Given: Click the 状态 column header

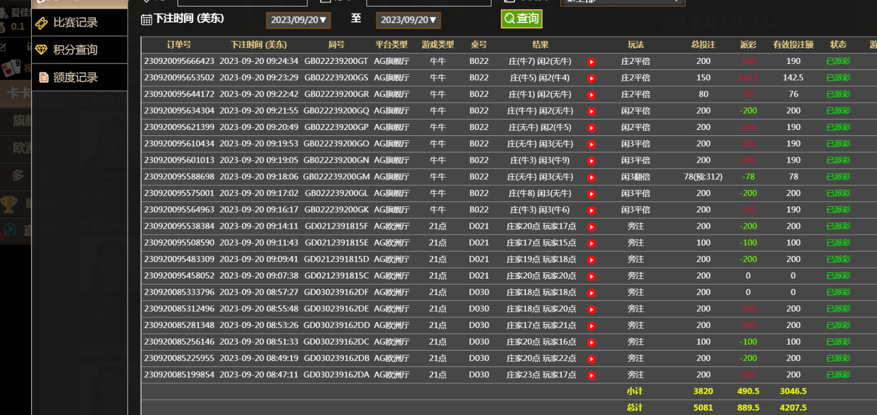Looking at the screenshot, I should tap(838, 45).
